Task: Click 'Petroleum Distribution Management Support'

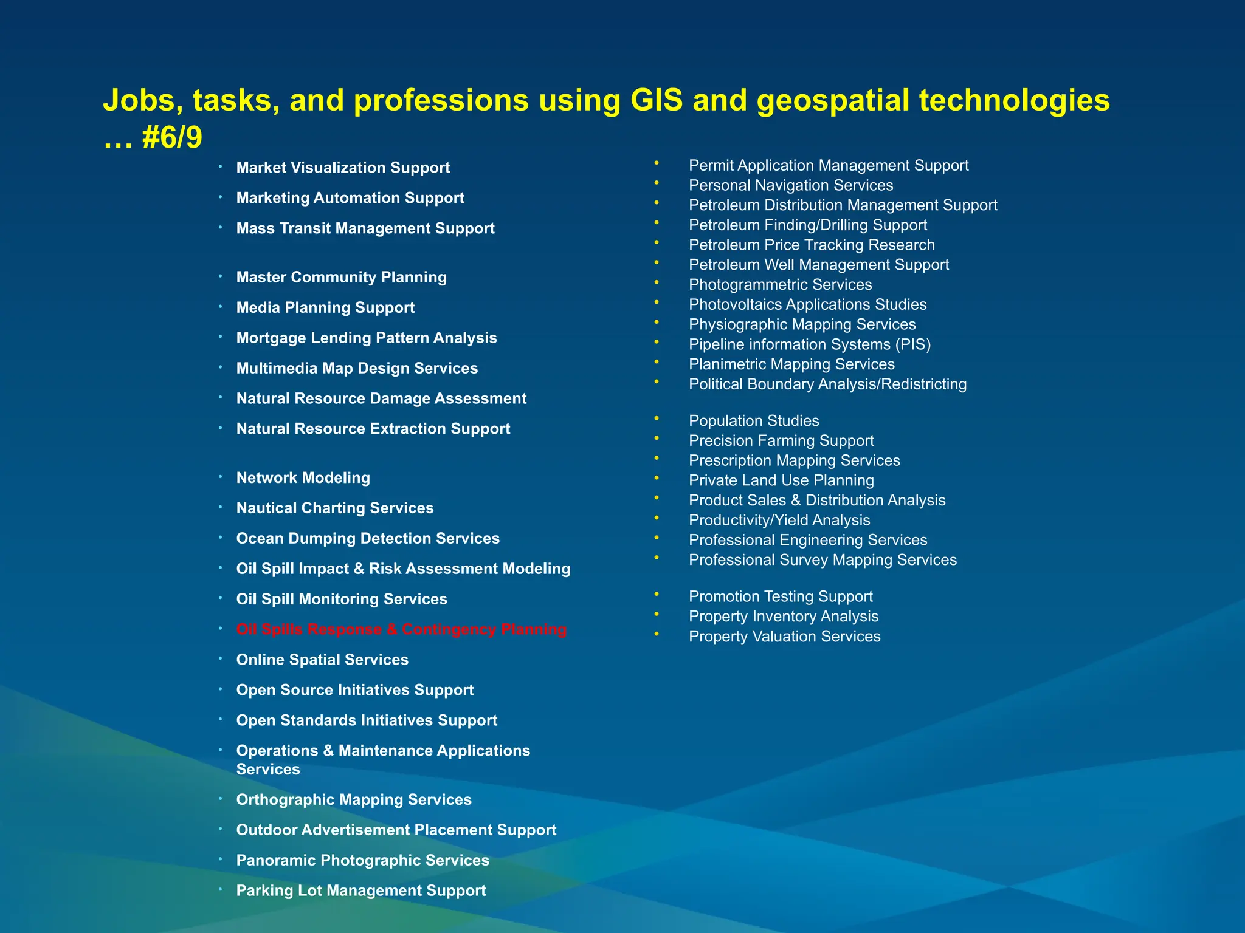Action: pos(843,205)
